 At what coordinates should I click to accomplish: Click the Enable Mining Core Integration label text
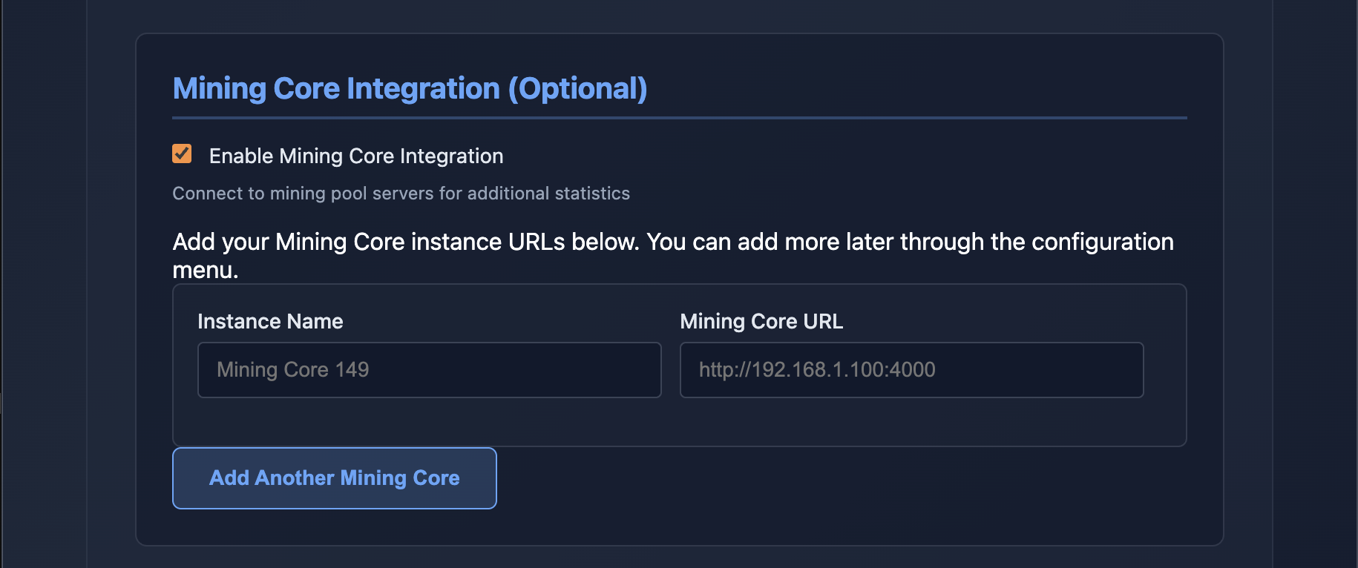point(356,156)
